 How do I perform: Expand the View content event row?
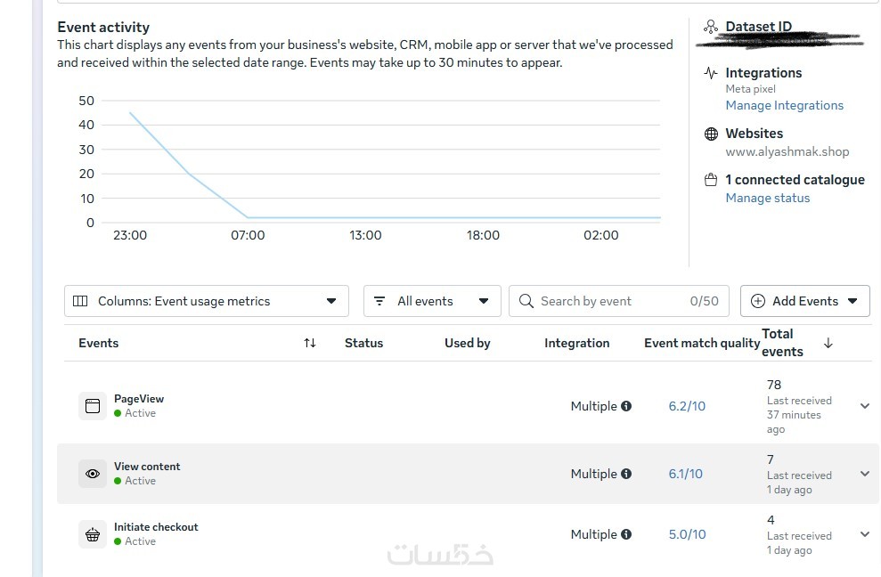click(x=864, y=474)
